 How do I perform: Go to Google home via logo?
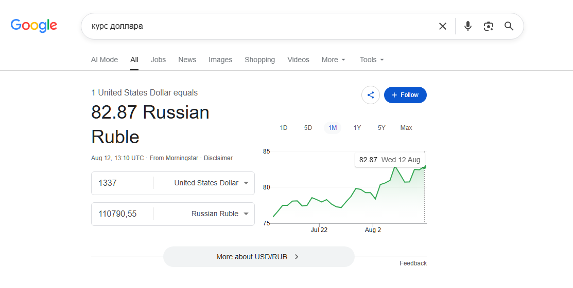pos(34,26)
